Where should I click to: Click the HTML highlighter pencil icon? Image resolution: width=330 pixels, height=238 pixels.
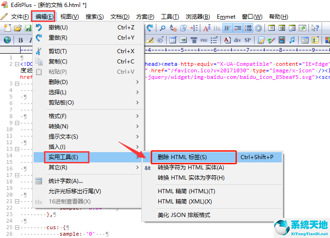pos(150,40)
